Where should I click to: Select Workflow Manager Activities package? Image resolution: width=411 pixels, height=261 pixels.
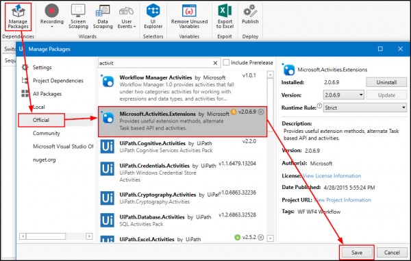click(182, 88)
